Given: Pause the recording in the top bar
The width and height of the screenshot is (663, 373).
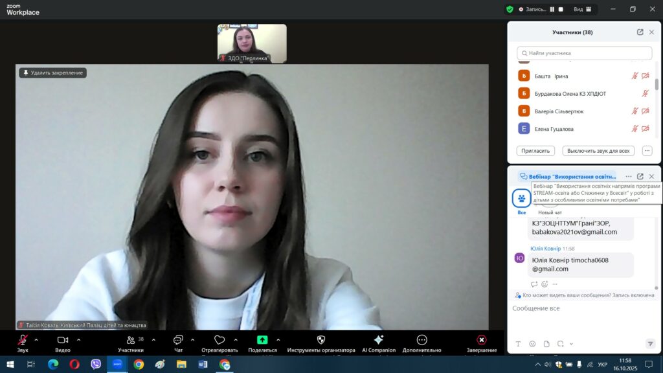Looking at the screenshot, I should [x=552, y=9].
